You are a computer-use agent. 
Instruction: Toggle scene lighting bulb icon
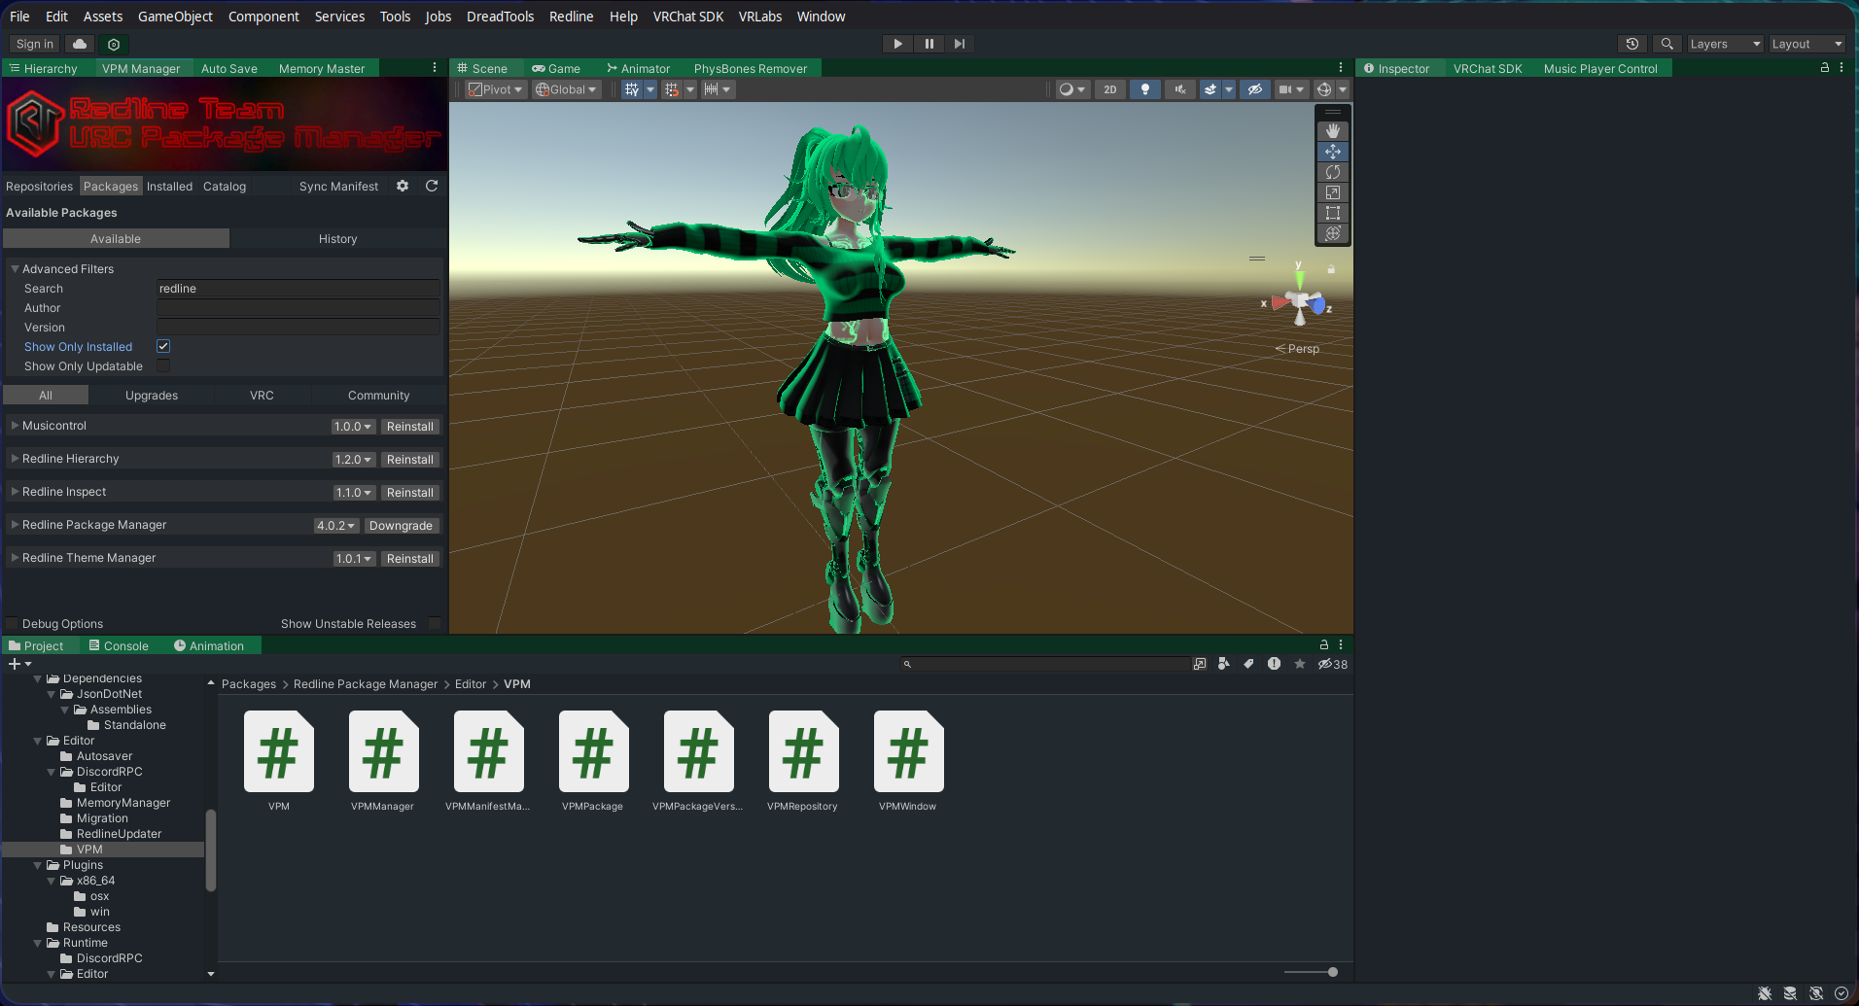tap(1145, 89)
